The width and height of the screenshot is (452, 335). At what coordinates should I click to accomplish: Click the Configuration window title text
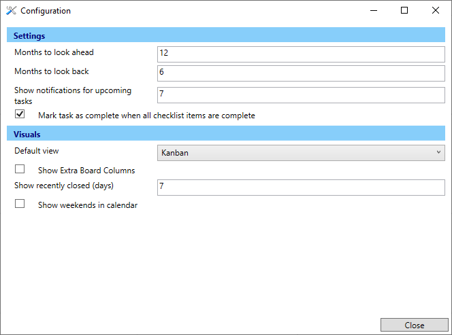(x=46, y=11)
